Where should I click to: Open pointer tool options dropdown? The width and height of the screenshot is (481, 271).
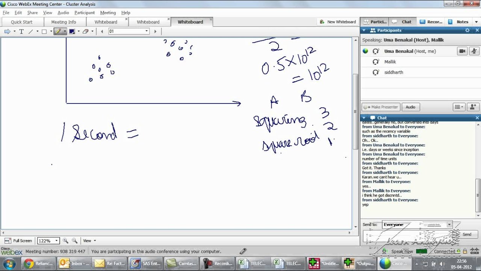click(14, 31)
